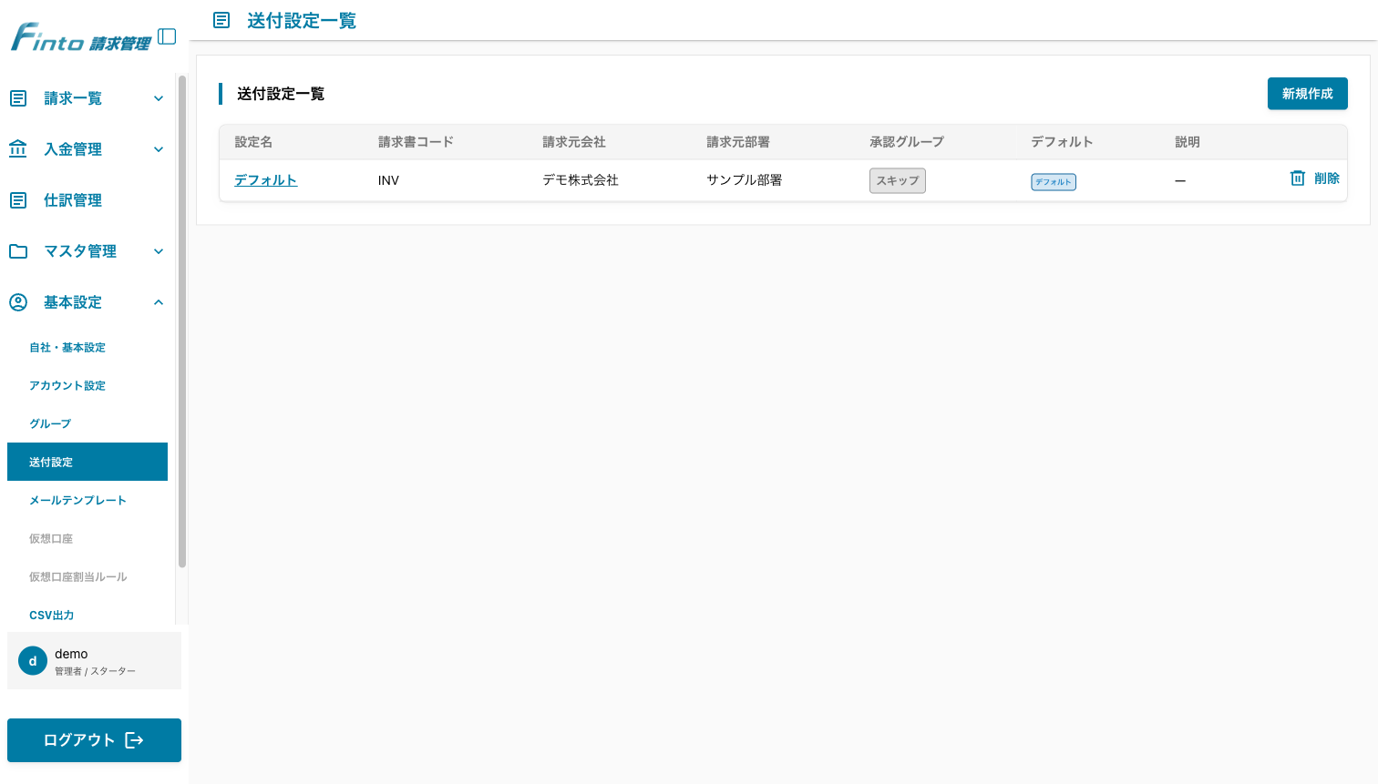
Task: Open the 入金管理 menu
Action: click(87, 149)
